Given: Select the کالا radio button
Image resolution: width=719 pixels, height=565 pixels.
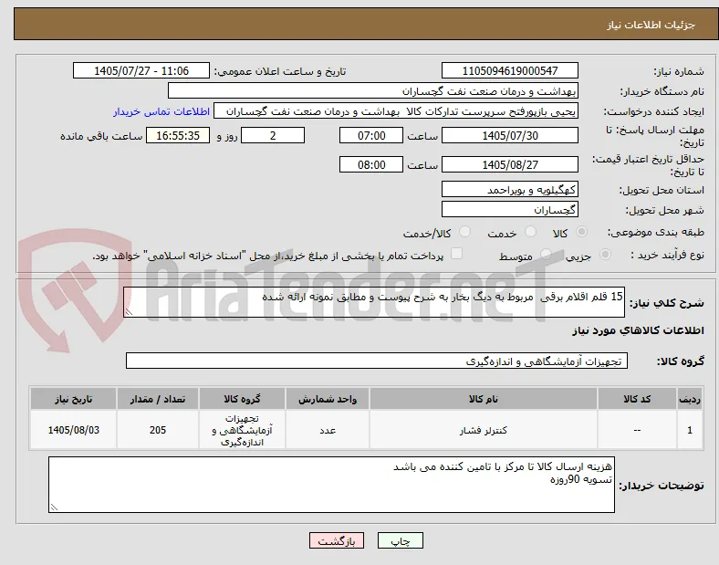Looking at the screenshot, I should [x=581, y=232].
